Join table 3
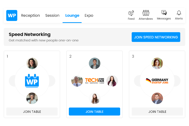 pos(157,112)
